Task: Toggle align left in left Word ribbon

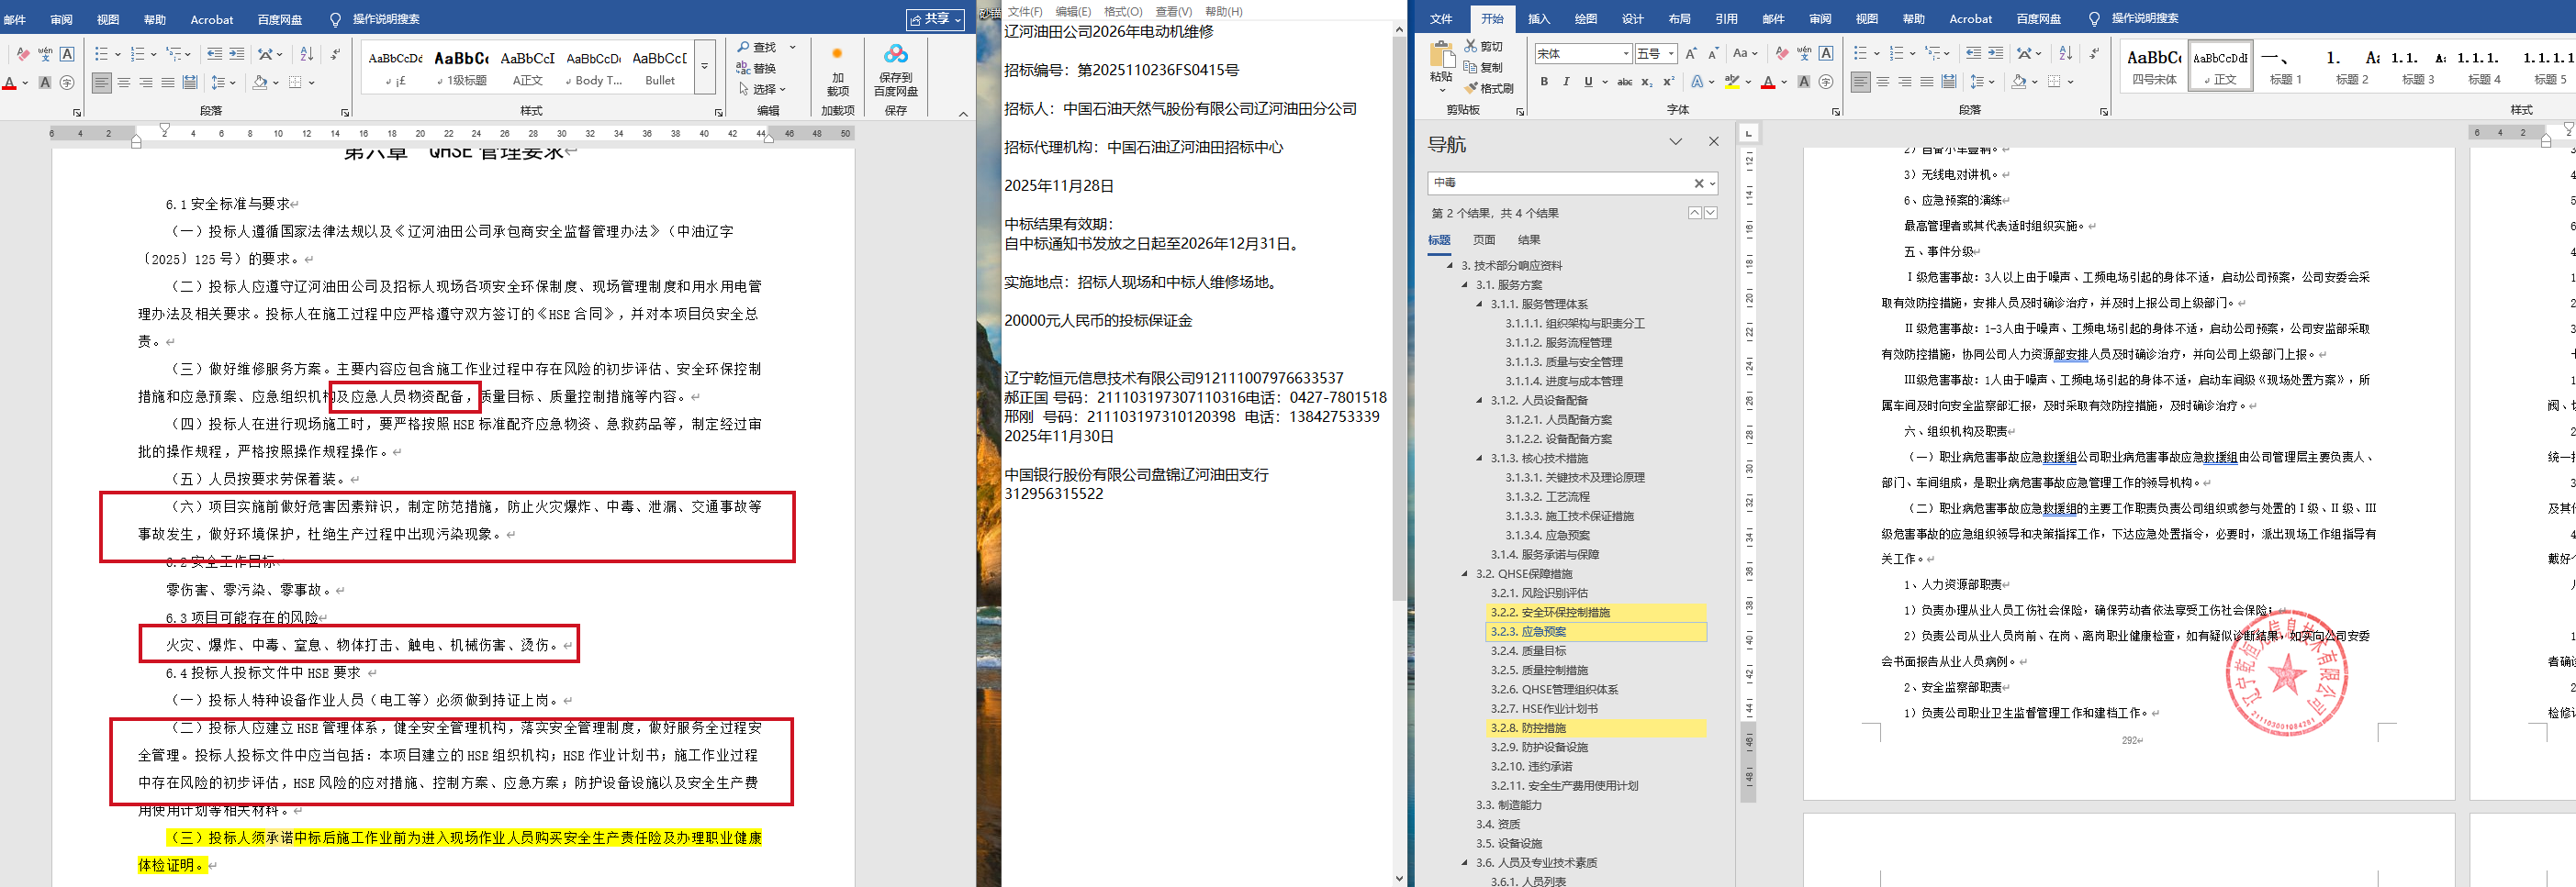Action: point(102,83)
